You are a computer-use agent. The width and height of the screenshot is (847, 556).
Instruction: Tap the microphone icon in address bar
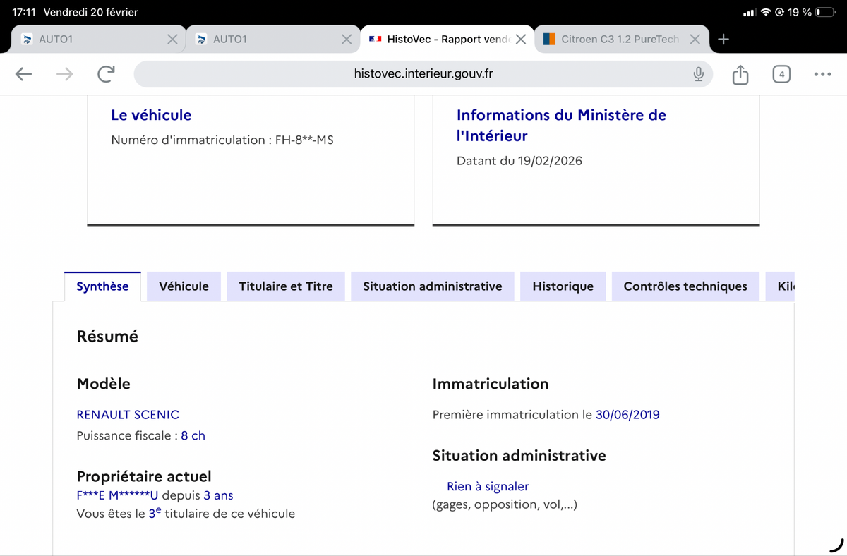pos(698,74)
